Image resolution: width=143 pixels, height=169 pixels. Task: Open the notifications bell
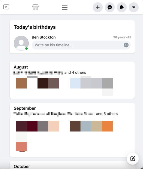click(x=122, y=7)
